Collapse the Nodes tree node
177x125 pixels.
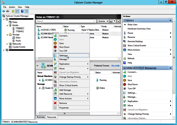click(x=7, y=25)
